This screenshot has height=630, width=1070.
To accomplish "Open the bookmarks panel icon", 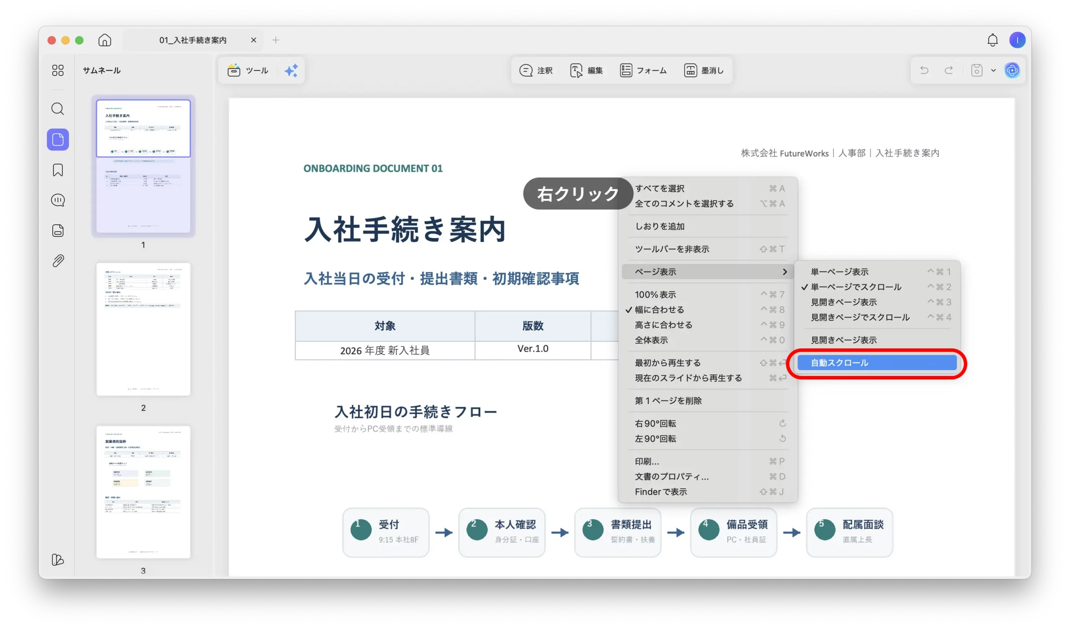I will coord(58,170).
